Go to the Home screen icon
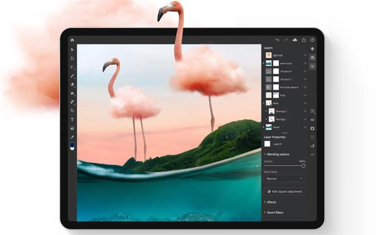The image size is (377, 235). point(72,40)
